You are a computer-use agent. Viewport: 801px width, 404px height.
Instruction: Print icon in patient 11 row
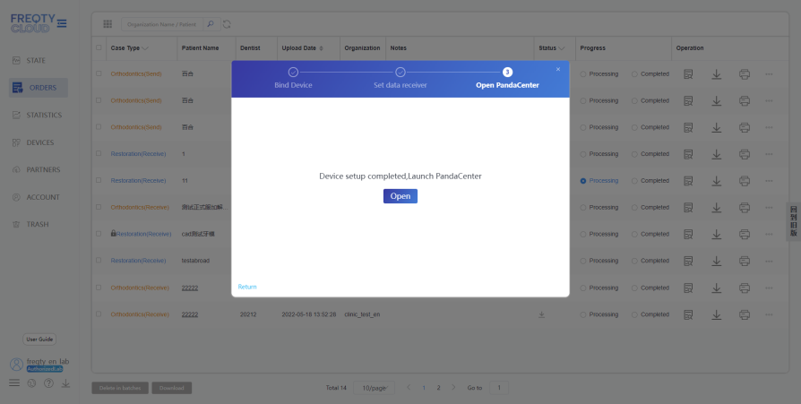pyautogui.click(x=745, y=181)
